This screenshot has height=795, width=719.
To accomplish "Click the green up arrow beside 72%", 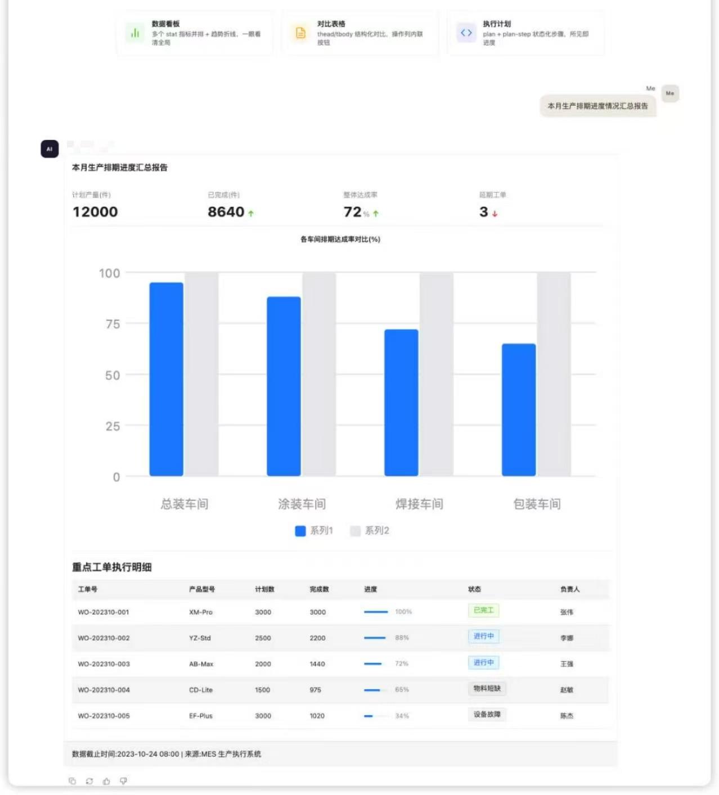I will coord(376,214).
